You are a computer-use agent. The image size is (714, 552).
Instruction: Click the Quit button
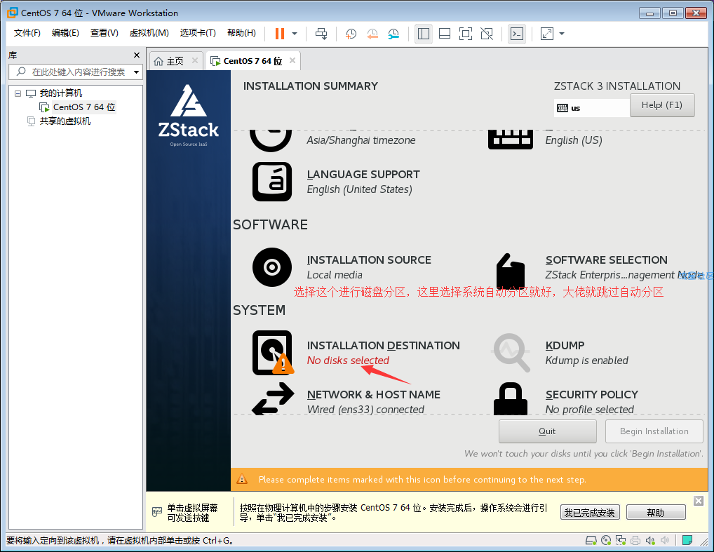pos(547,431)
